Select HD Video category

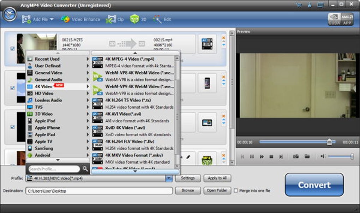tap(58, 93)
